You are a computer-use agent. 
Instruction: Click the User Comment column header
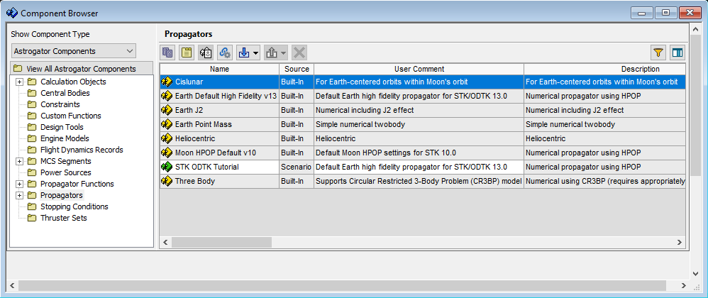click(419, 69)
